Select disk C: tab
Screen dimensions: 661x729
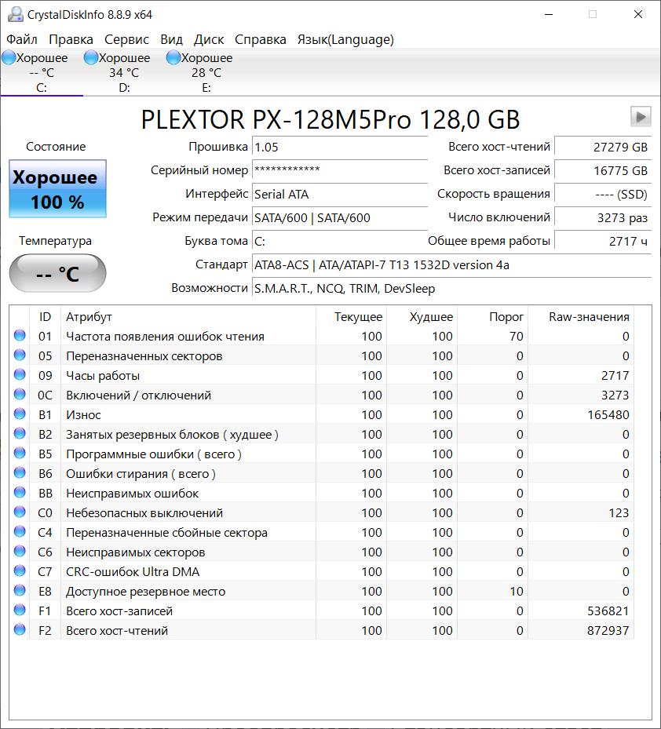[x=42, y=72]
